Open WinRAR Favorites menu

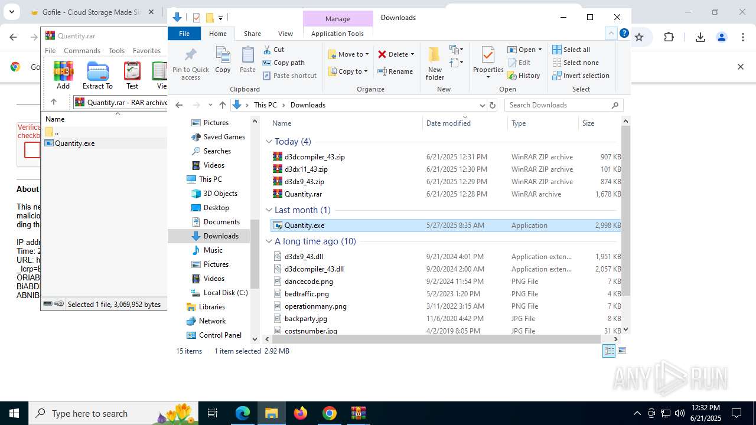(x=146, y=51)
